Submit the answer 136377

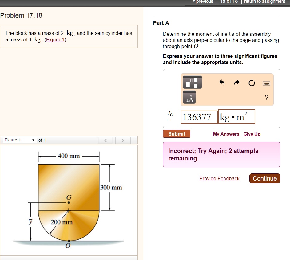[176, 134]
